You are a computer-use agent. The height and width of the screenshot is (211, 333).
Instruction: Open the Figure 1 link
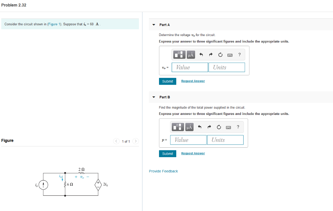pos(54,24)
